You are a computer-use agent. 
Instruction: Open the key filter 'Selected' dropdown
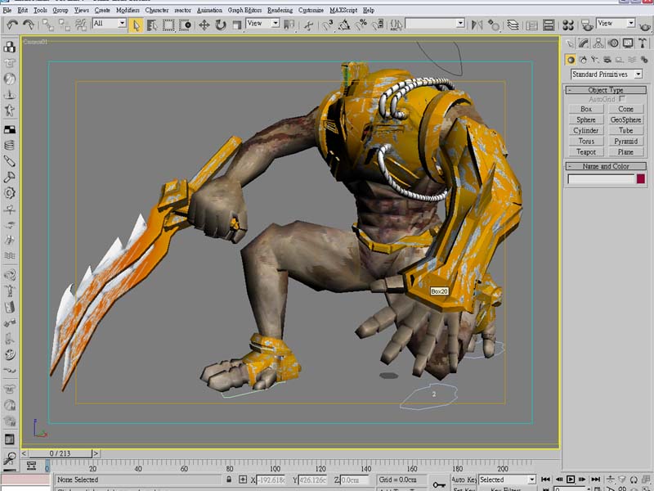507,480
